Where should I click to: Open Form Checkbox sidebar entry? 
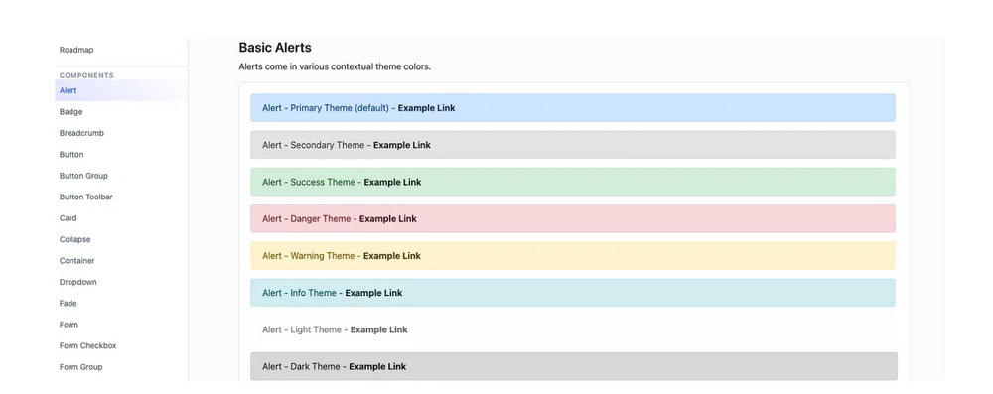coord(88,345)
